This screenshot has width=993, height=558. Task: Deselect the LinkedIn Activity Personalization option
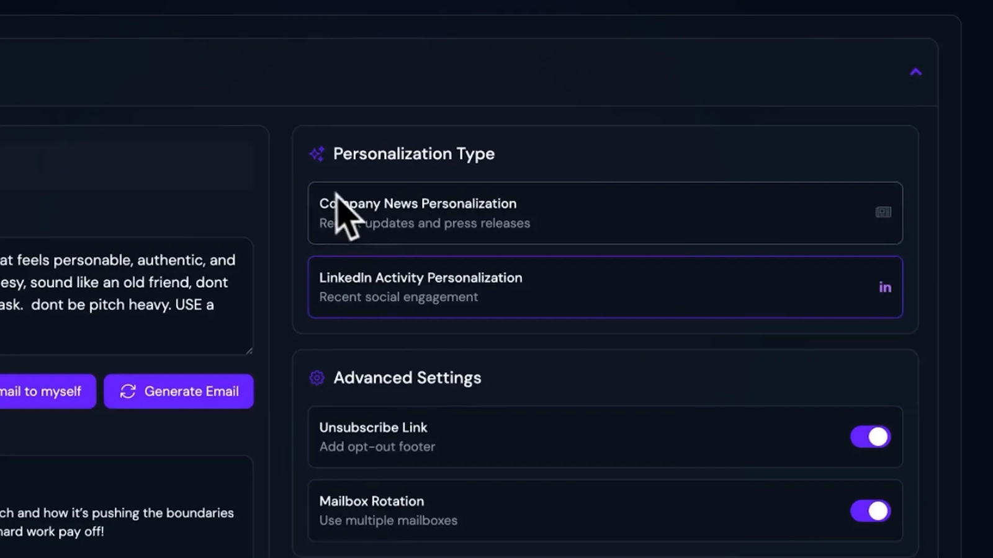click(x=605, y=287)
